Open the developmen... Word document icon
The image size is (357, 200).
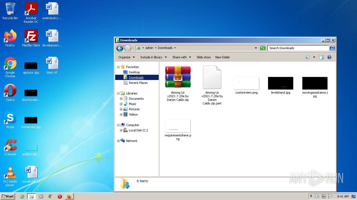coord(52,38)
